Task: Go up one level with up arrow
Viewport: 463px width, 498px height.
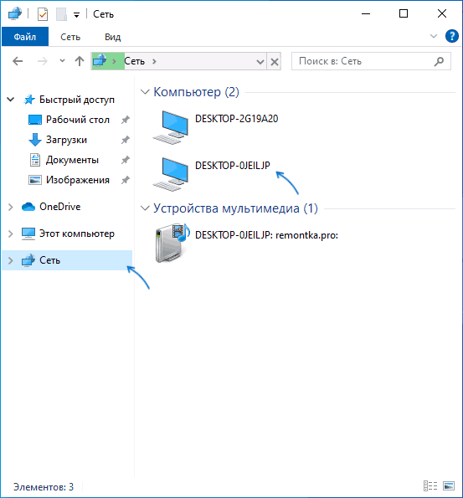Action: click(80, 61)
